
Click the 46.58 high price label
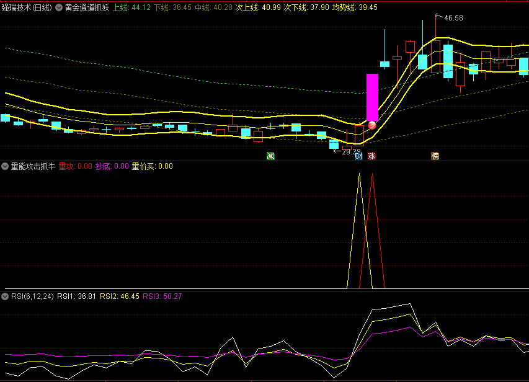tap(454, 18)
